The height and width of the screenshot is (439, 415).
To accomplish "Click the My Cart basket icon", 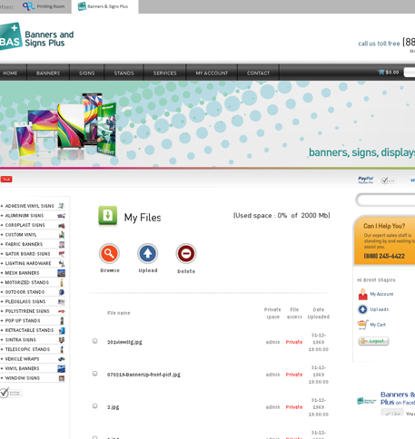I will pos(362,325).
